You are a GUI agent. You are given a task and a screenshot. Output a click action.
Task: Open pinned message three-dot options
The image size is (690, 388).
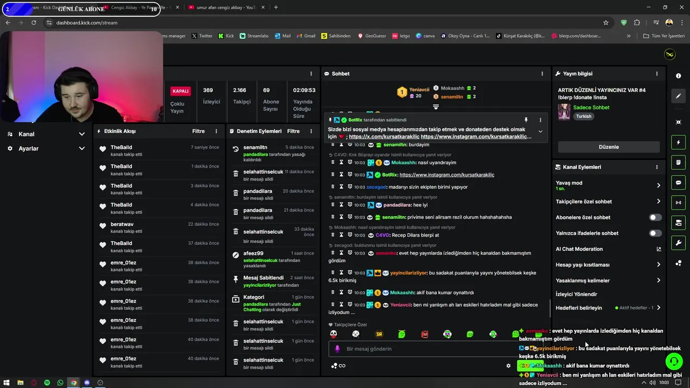(540, 120)
